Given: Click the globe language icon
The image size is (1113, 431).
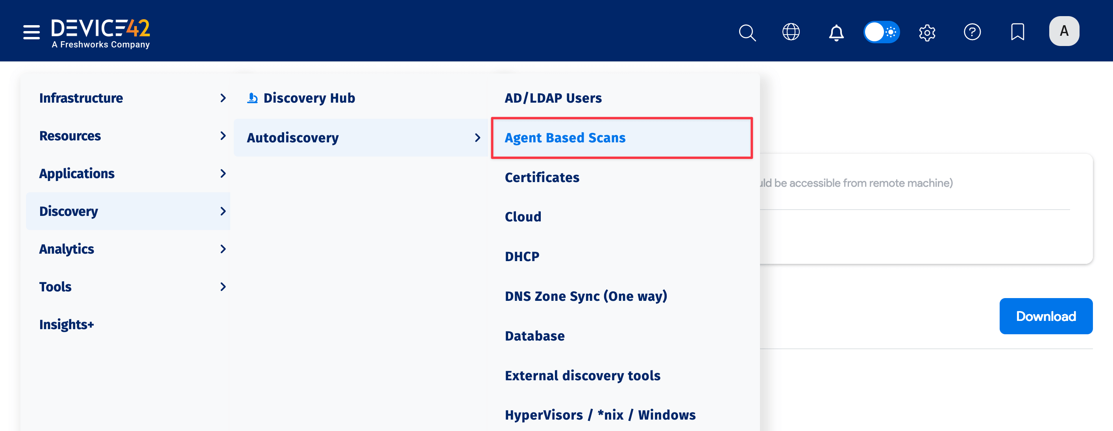Looking at the screenshot, I should coord(791,32).
